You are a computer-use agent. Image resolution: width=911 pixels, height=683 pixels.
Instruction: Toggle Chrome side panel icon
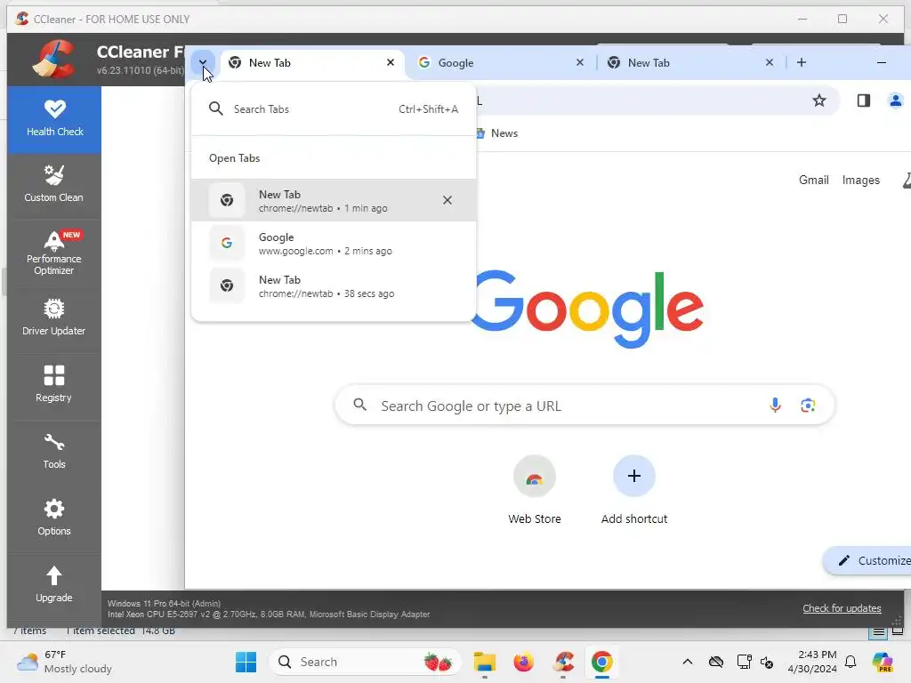click(863, 100)
